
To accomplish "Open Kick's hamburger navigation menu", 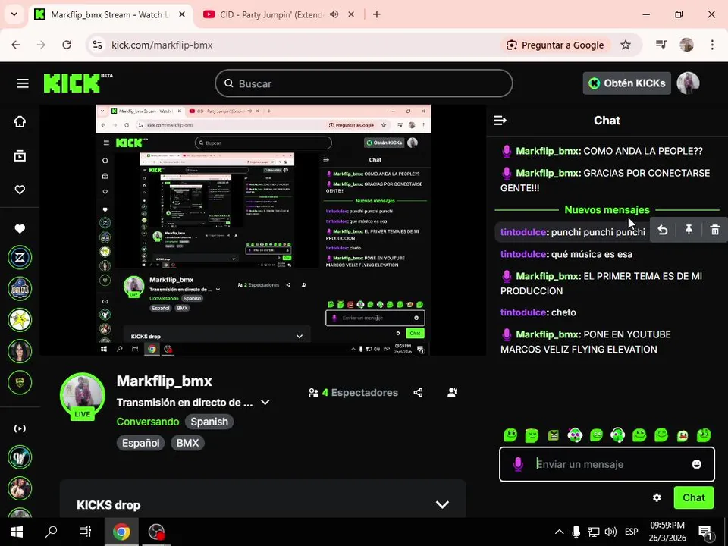I will pos(22,83).
